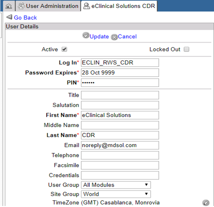Screen dimensions: 214x207
Task: Click the Telephone field
Action: 120,155
